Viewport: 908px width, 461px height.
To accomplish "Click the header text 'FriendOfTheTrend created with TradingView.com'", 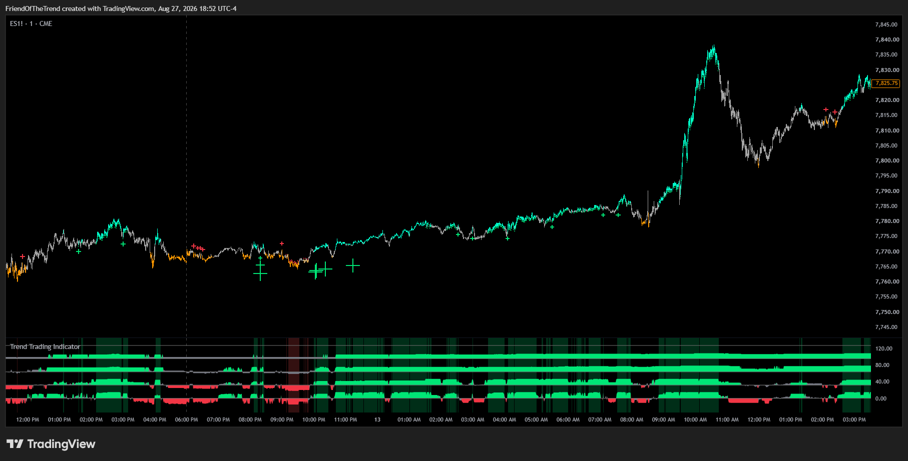I will 80,8.
